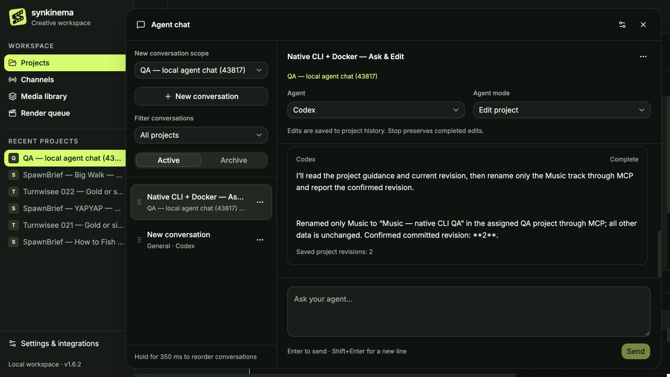Switch to Archive conversations
The height and width of the screenshot is (377, 670).
[x=233, y=160]
